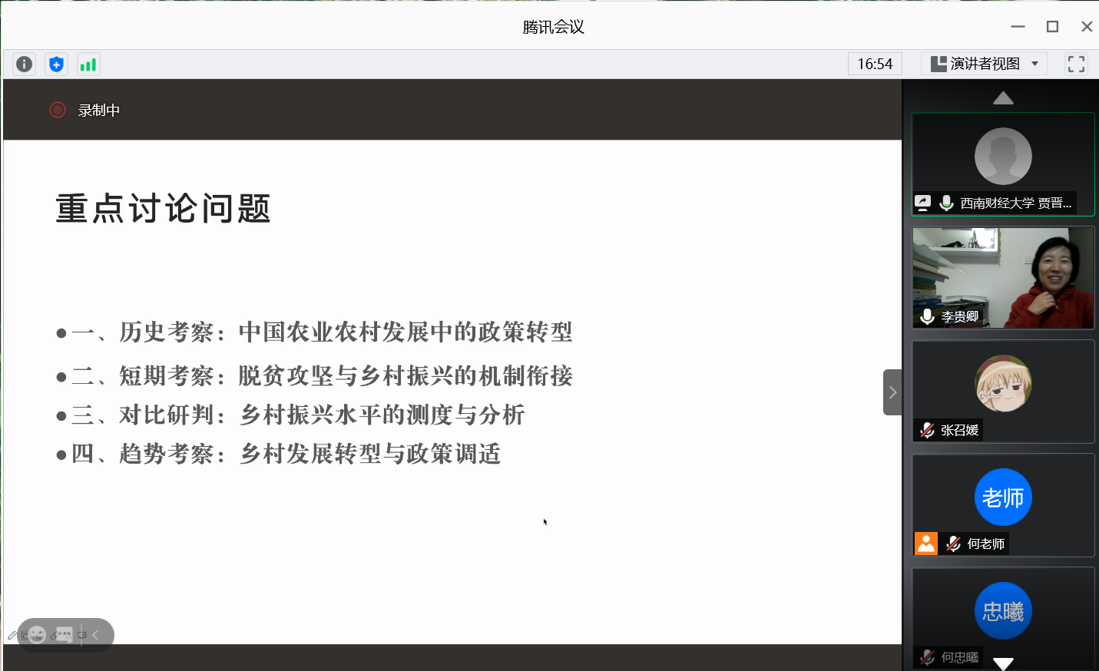Click the orange host badge on 何老师

click(x=926, y=544)
